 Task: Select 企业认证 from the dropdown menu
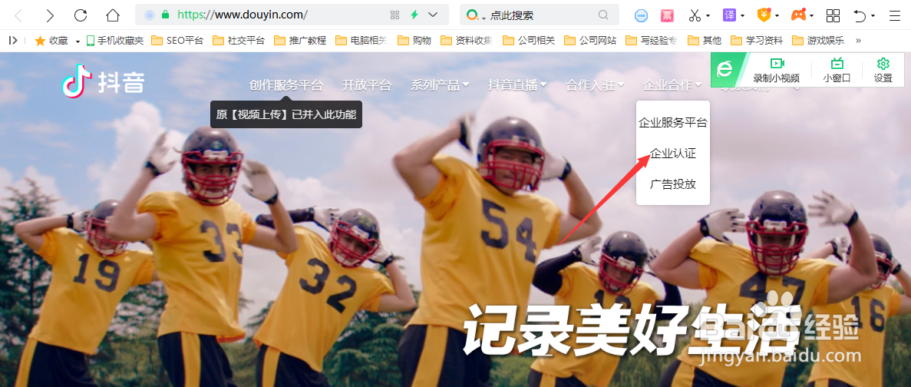(673, 154)
